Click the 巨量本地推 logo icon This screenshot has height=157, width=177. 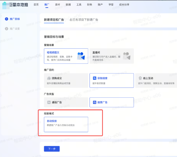pos(6,5)
